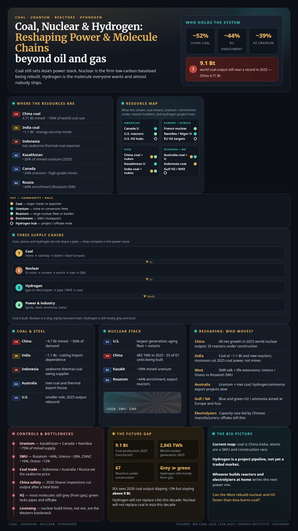Select the KZ badge beside Kazakh
298x531 pixels.
(107, 370)
